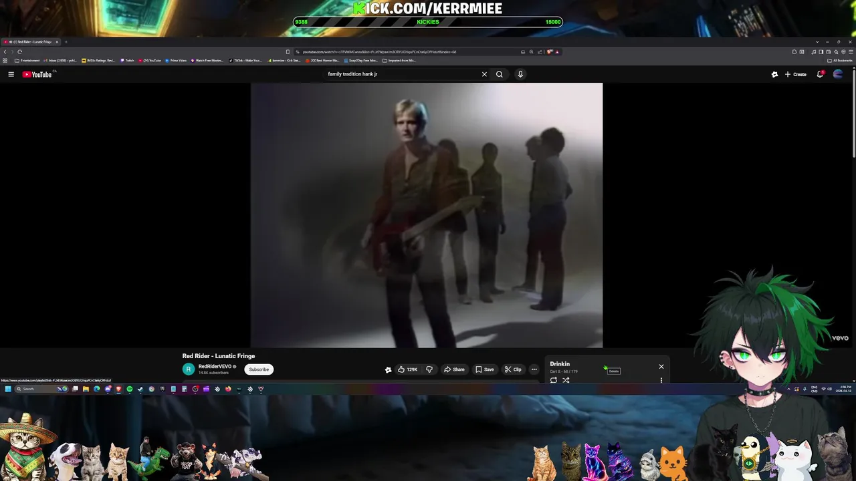
Task: Click the sparkle icon beside Create
Action: 774,74
